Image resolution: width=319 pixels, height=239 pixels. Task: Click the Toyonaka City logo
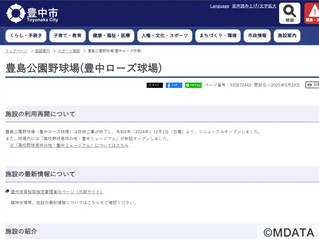click(x=32, y=14)
